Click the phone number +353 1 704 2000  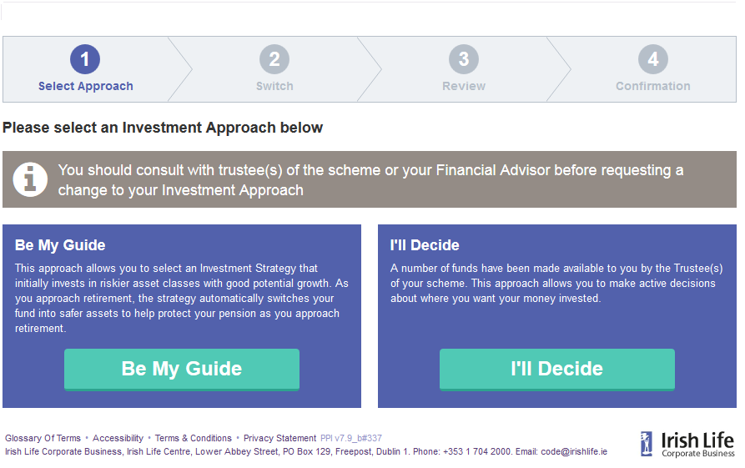(x=477, y=451)
